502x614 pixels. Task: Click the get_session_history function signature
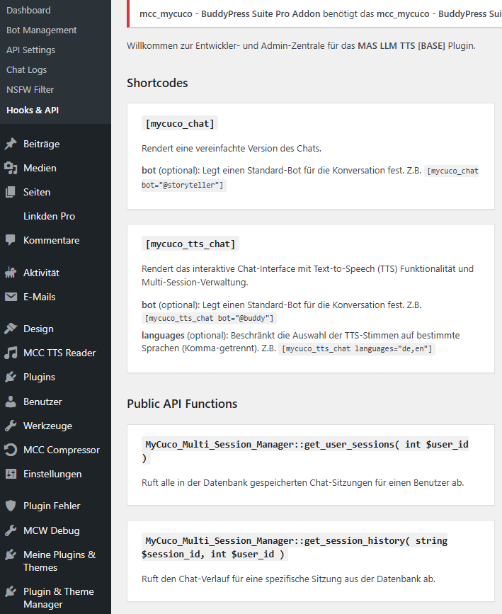(x=295, y=547)
